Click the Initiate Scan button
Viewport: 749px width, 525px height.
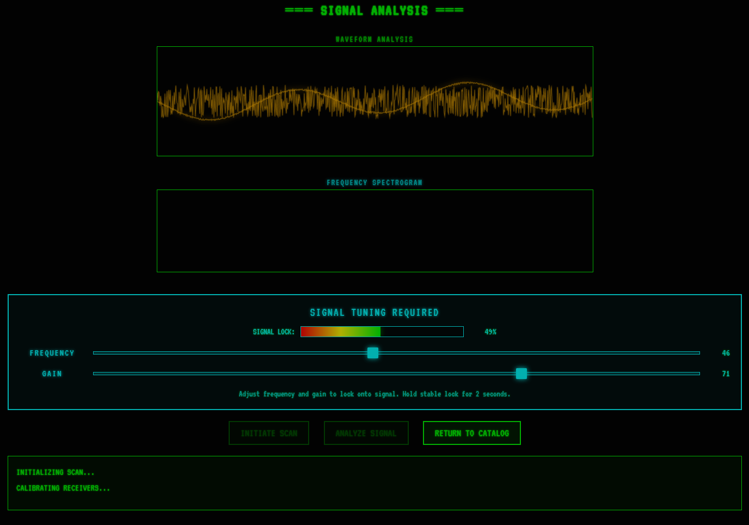[x=269, y=433]
